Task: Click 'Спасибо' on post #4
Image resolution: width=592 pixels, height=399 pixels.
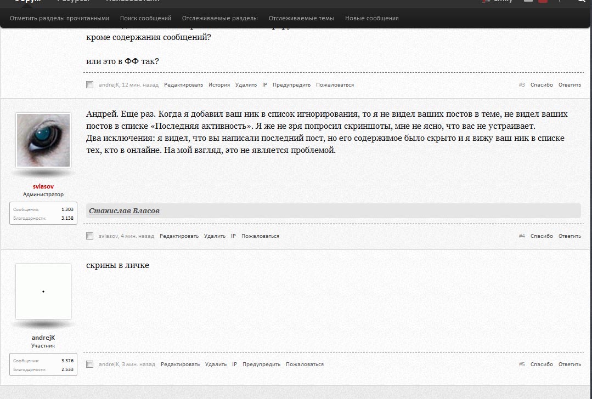Action: [x=542, y=236]
